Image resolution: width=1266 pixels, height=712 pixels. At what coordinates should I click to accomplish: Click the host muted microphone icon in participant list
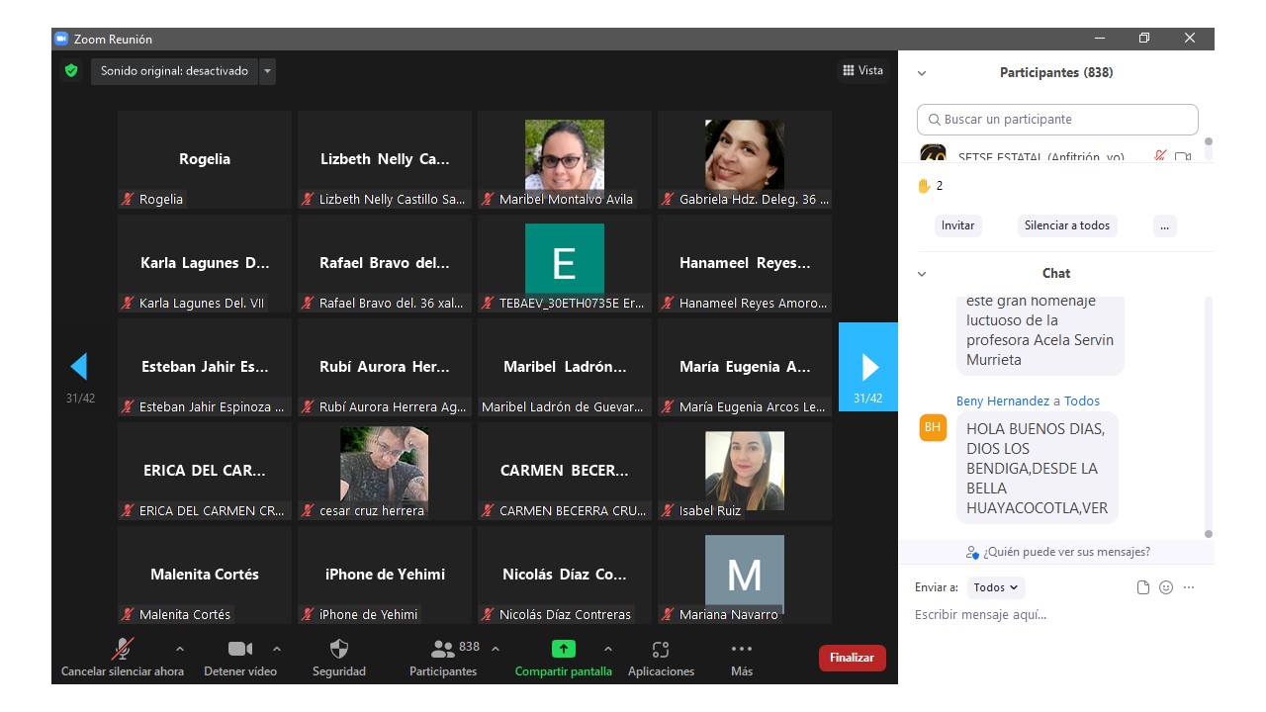coord(1161,156)
